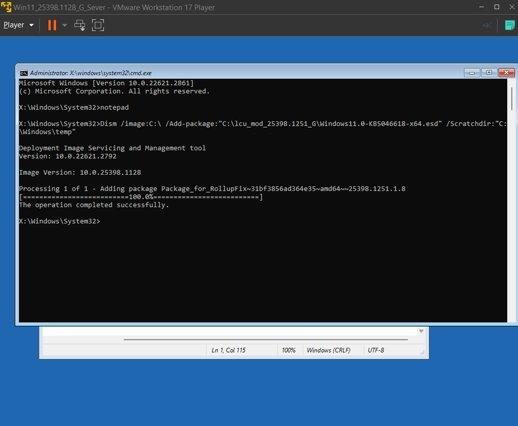Screen dimensions: 518x426
Task: Click the 'Image Version: 10.0.25398.1128' line
Action: (80, 173)
